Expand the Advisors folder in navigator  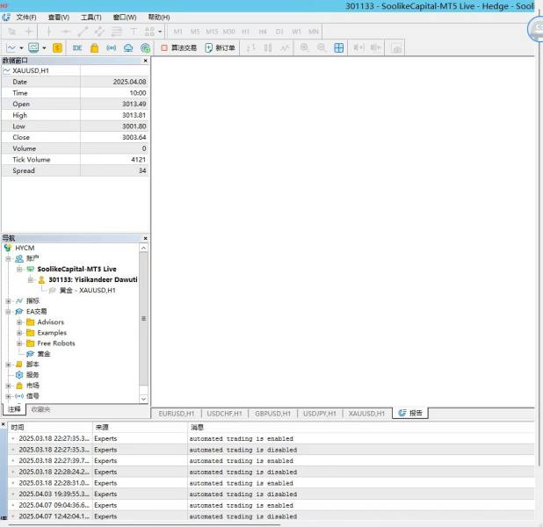pos(19,322)
